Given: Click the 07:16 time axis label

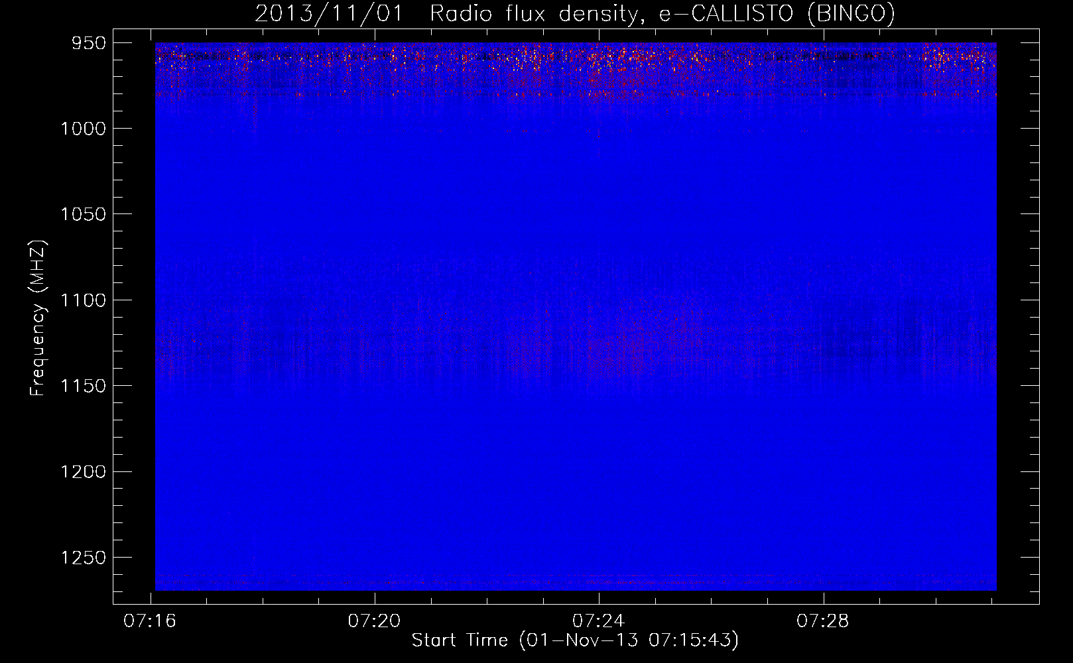Looking at the screenshot, I should (x=151, y=621).
